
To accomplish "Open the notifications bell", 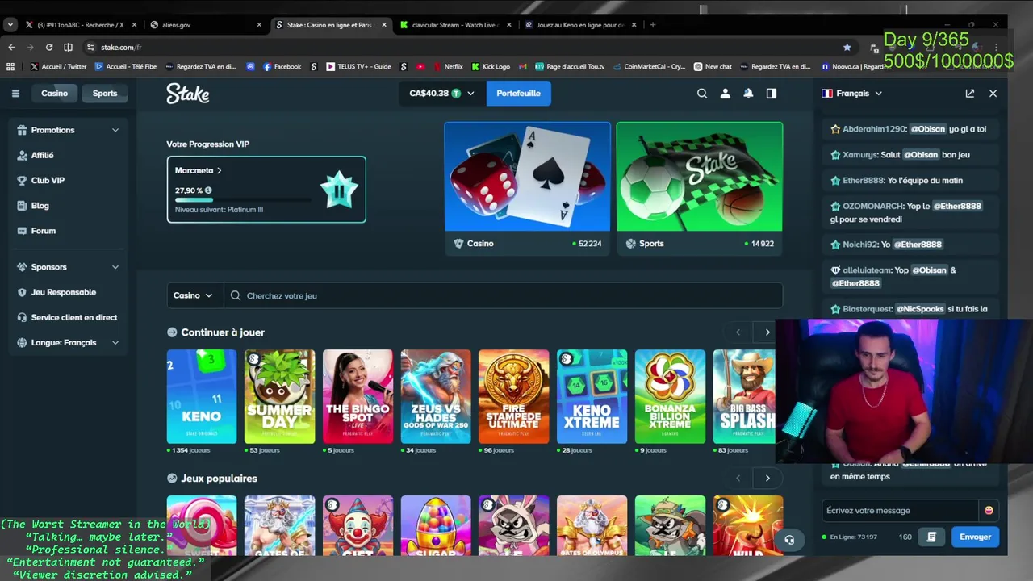I will [x=748, y=94].
